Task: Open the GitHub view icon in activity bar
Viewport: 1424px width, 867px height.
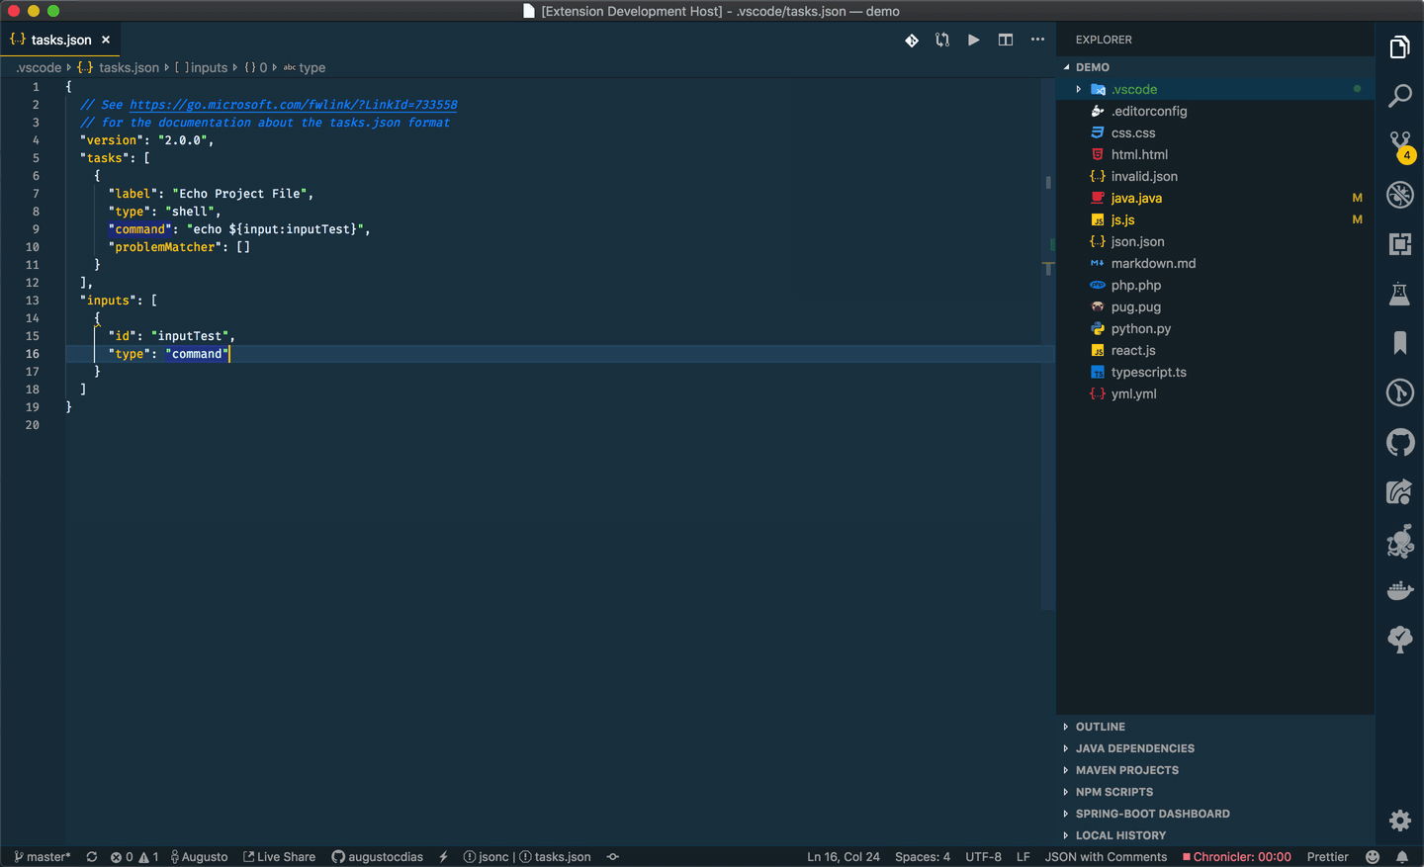Action: click(1399, 442)
